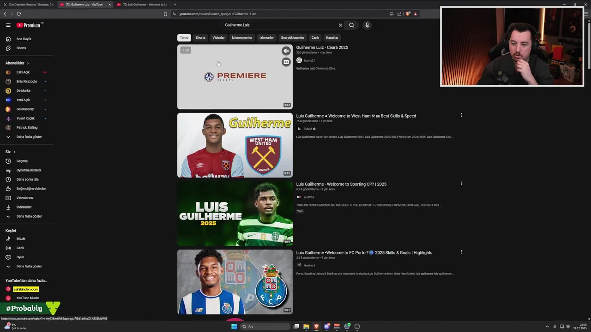This screenshot has height=332, width=591.
Task: Bookmark this page via address bar icon
Action: [x=165, y=14]
